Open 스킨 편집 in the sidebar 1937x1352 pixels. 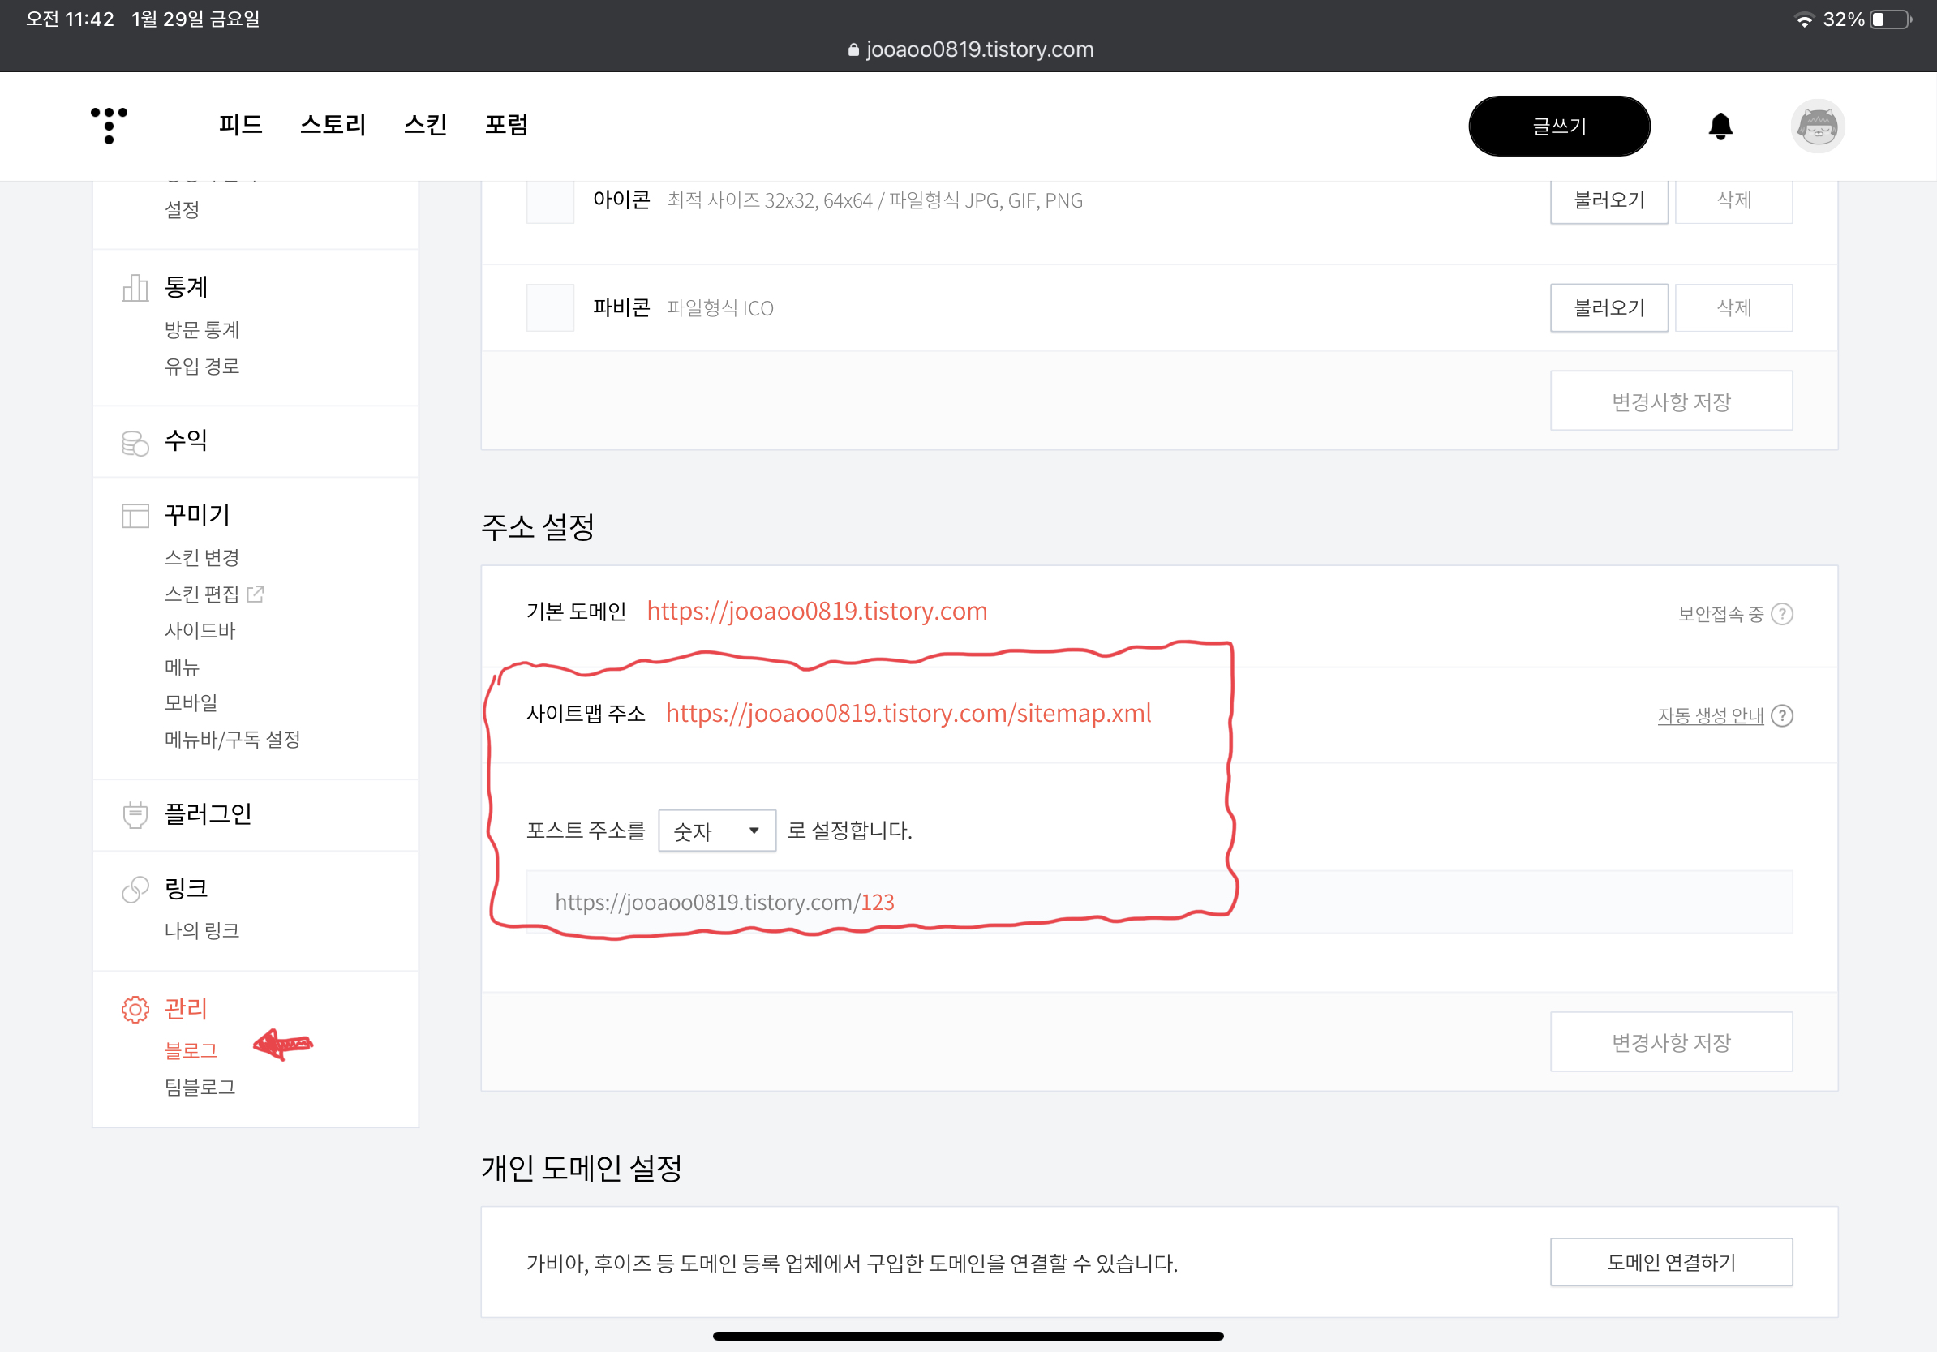203,594
